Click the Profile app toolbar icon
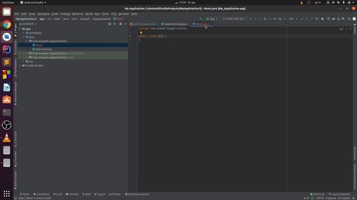The width and height of the screenshot is (357, 200). pyautogui.click(x=275, y=19)
